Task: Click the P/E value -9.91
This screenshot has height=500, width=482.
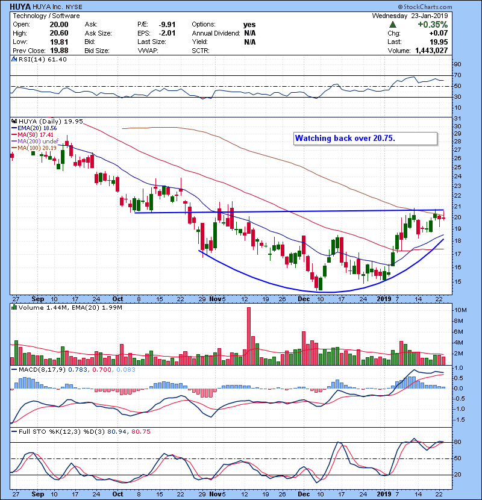Action: click(167, 25)
